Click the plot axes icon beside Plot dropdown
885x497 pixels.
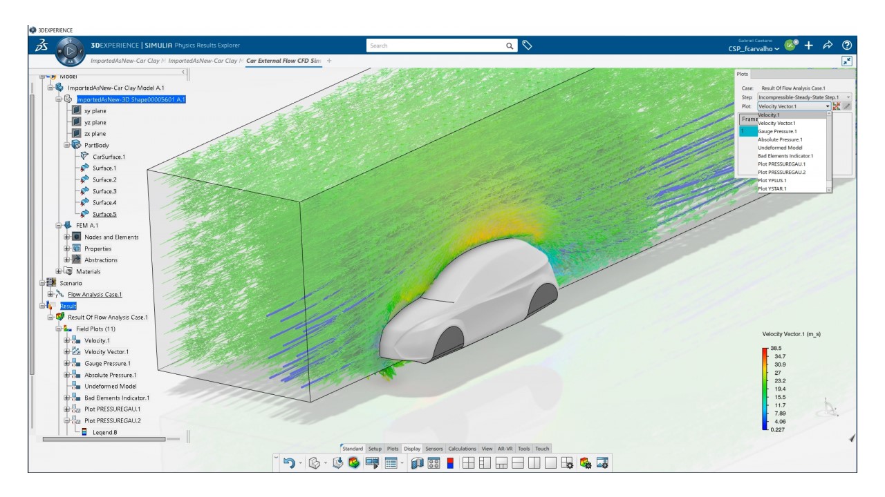tap(837, 106)
